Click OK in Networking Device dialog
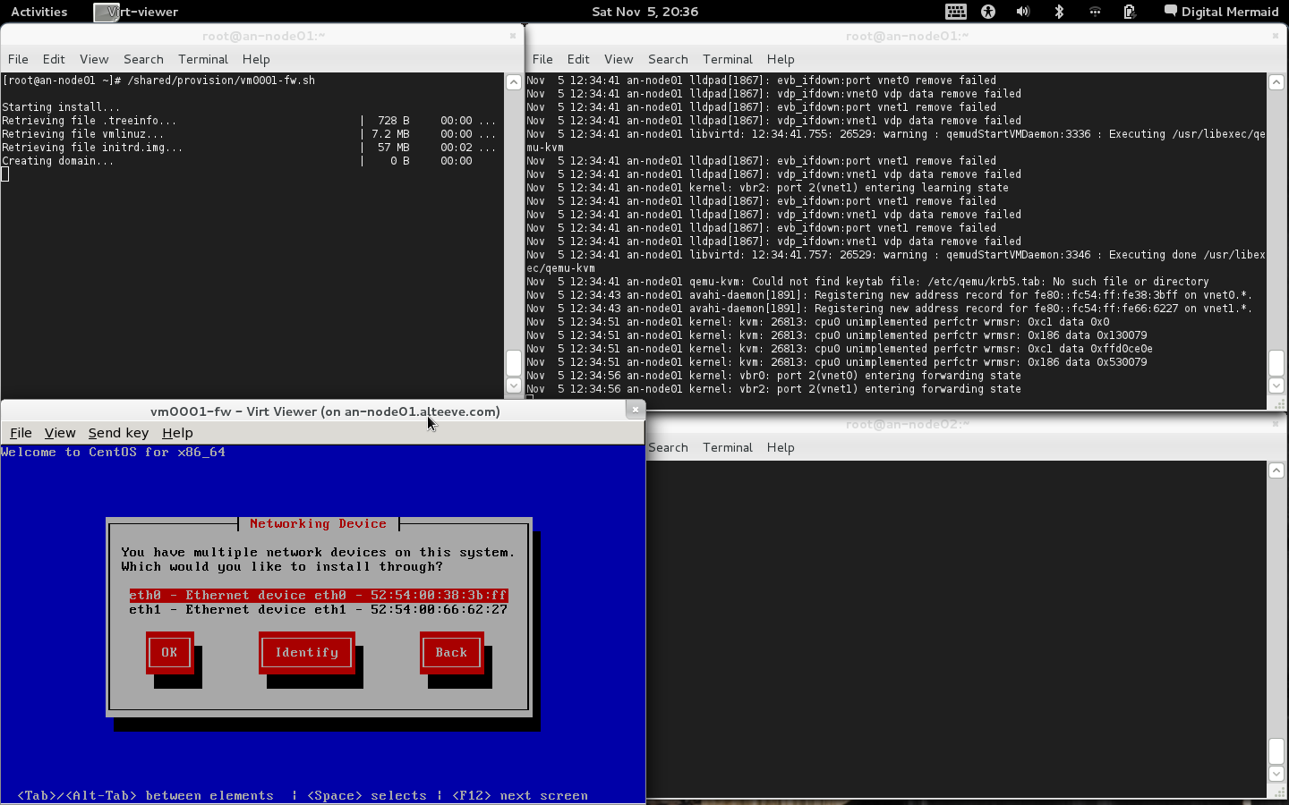This screenshot has height=805, width=1289. (169, 653)
